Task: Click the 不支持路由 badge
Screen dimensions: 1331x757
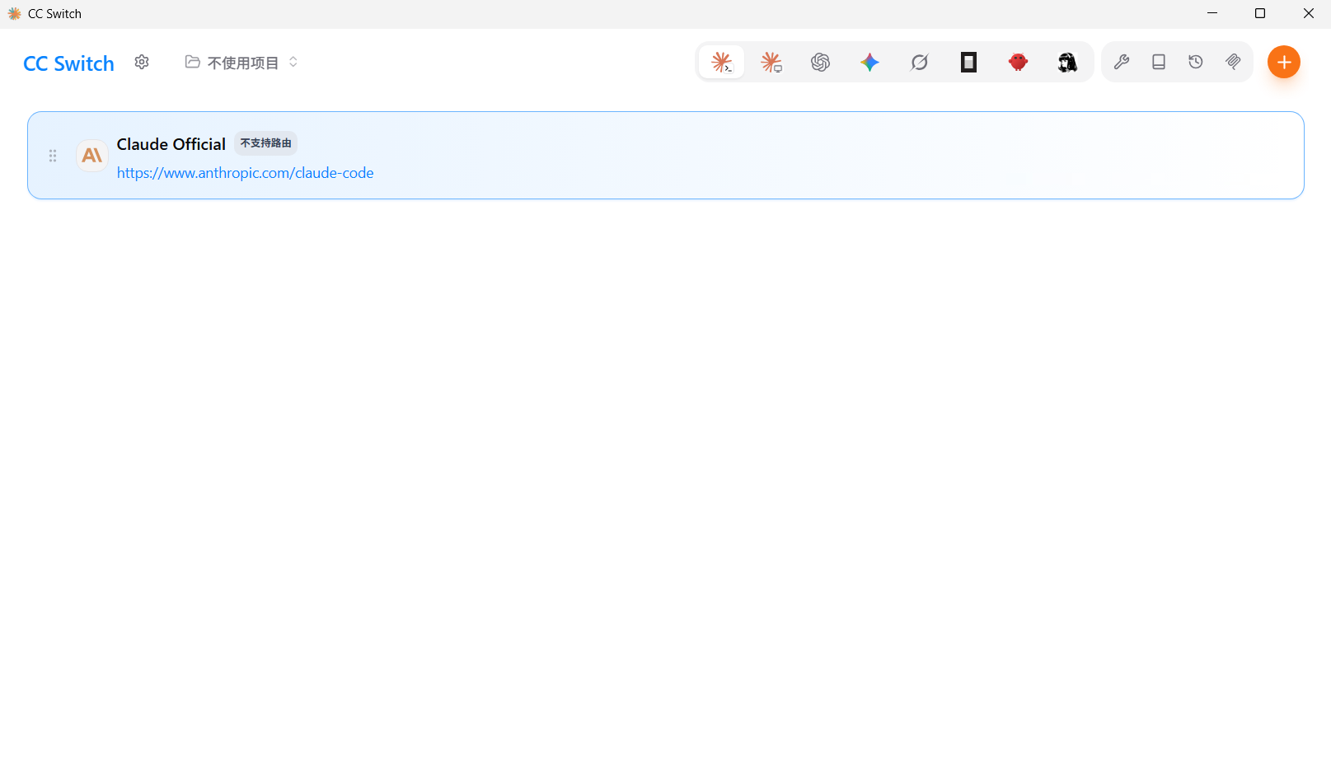Action: point(265,143)
